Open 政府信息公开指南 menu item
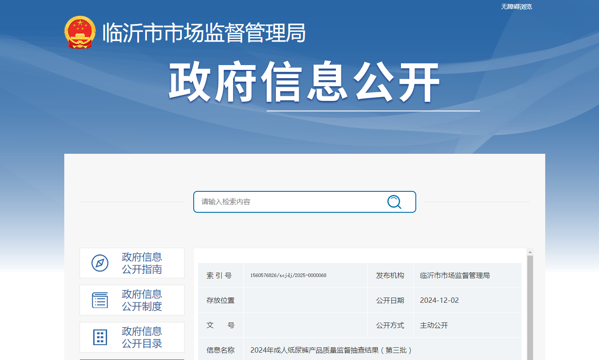599x360 pixels. click(x=132, y=263)
